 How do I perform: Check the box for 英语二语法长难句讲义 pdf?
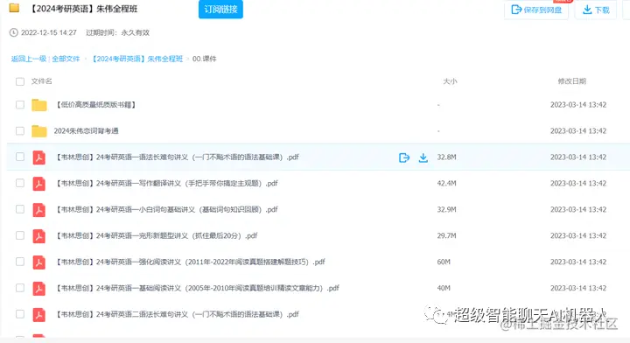20,313
